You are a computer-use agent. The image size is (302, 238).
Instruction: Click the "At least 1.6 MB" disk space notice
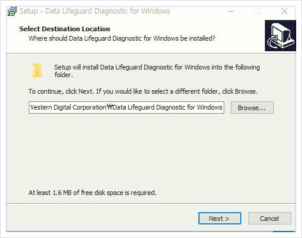[92, 193]
